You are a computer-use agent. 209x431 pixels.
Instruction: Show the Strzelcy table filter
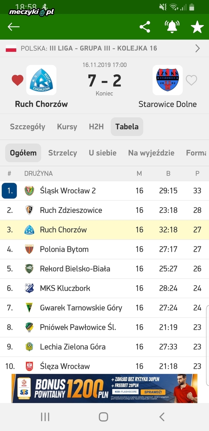(63, 153)
